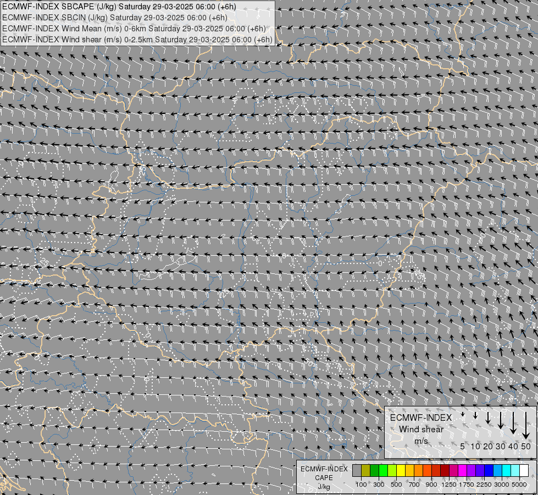Click the pure yellow CAPE legend swatch
This screenshot has width=538, height=495.
[401, 470]
